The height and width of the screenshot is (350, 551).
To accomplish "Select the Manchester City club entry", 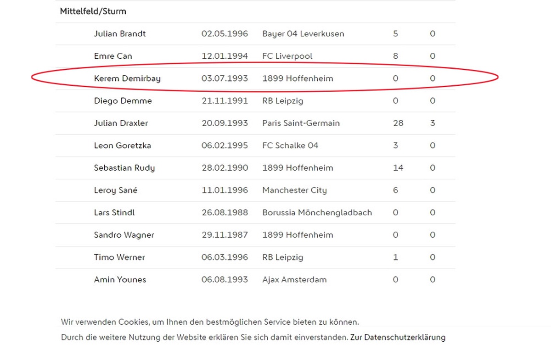I will [295, 190].
